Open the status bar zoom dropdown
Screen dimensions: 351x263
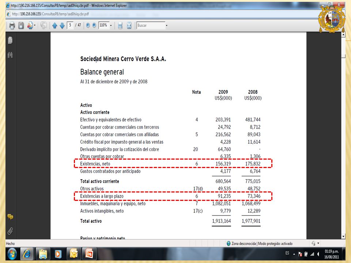318,243
